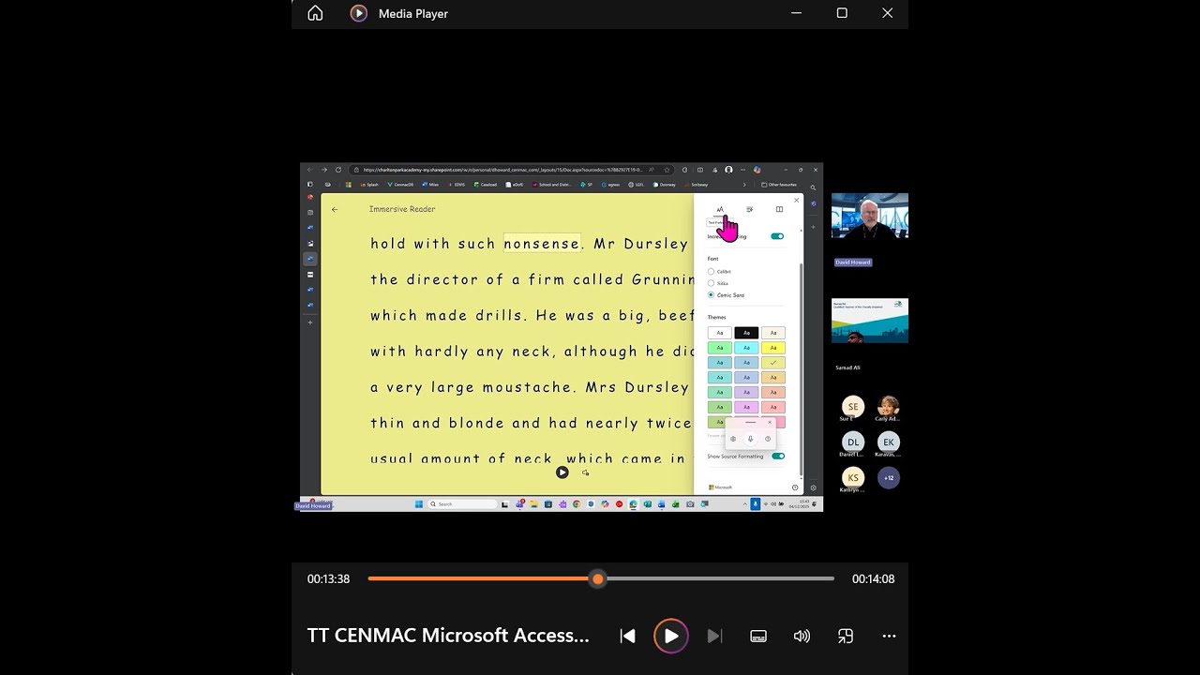Click the Media Player title bar logo

pyautogui.click(x=358, y=13)
